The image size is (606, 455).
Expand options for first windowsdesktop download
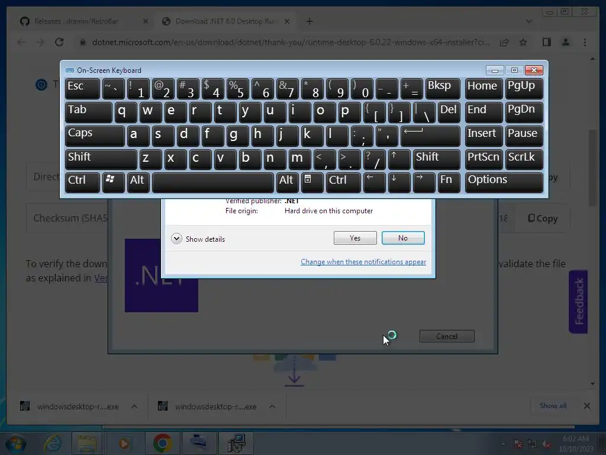point(134,406)
